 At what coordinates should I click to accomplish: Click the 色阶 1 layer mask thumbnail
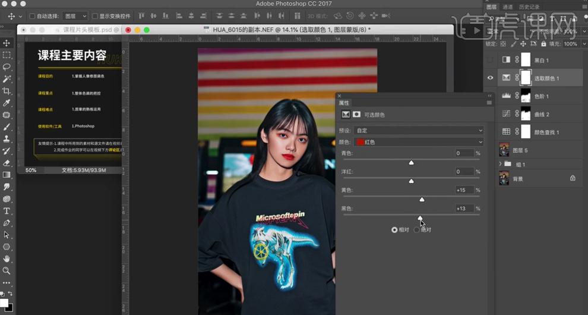[526, 96]
